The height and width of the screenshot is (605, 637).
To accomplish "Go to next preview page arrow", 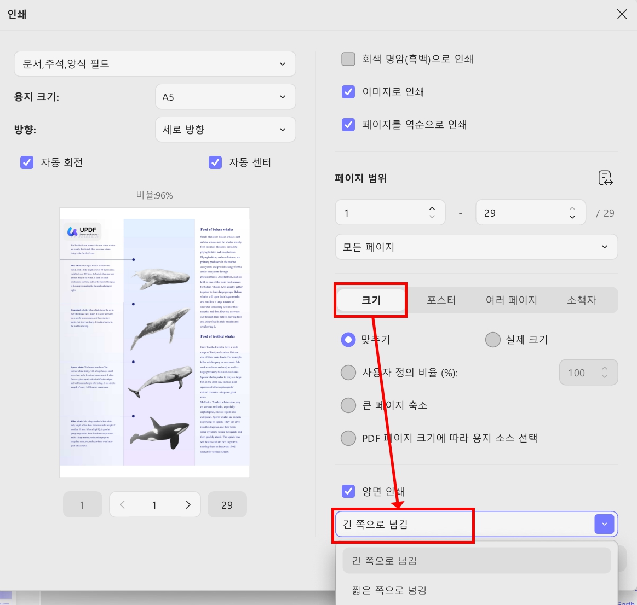I will click(188, 504).
